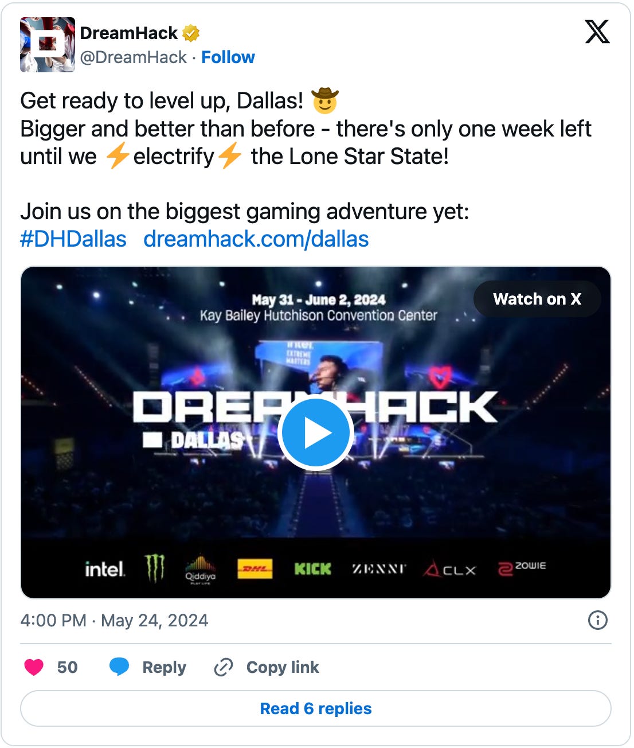Open the tweet info circle icon

coord(598,620)
